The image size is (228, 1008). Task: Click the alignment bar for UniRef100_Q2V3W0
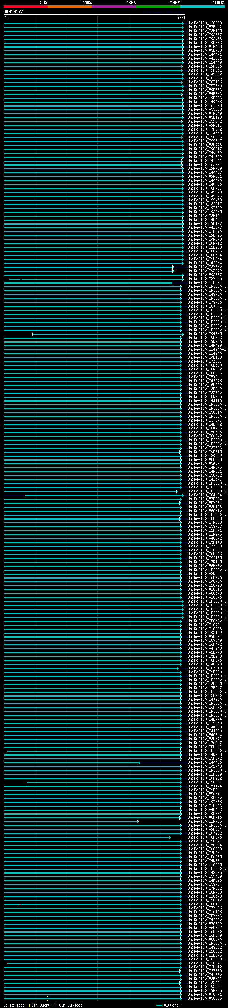point(89,267)
